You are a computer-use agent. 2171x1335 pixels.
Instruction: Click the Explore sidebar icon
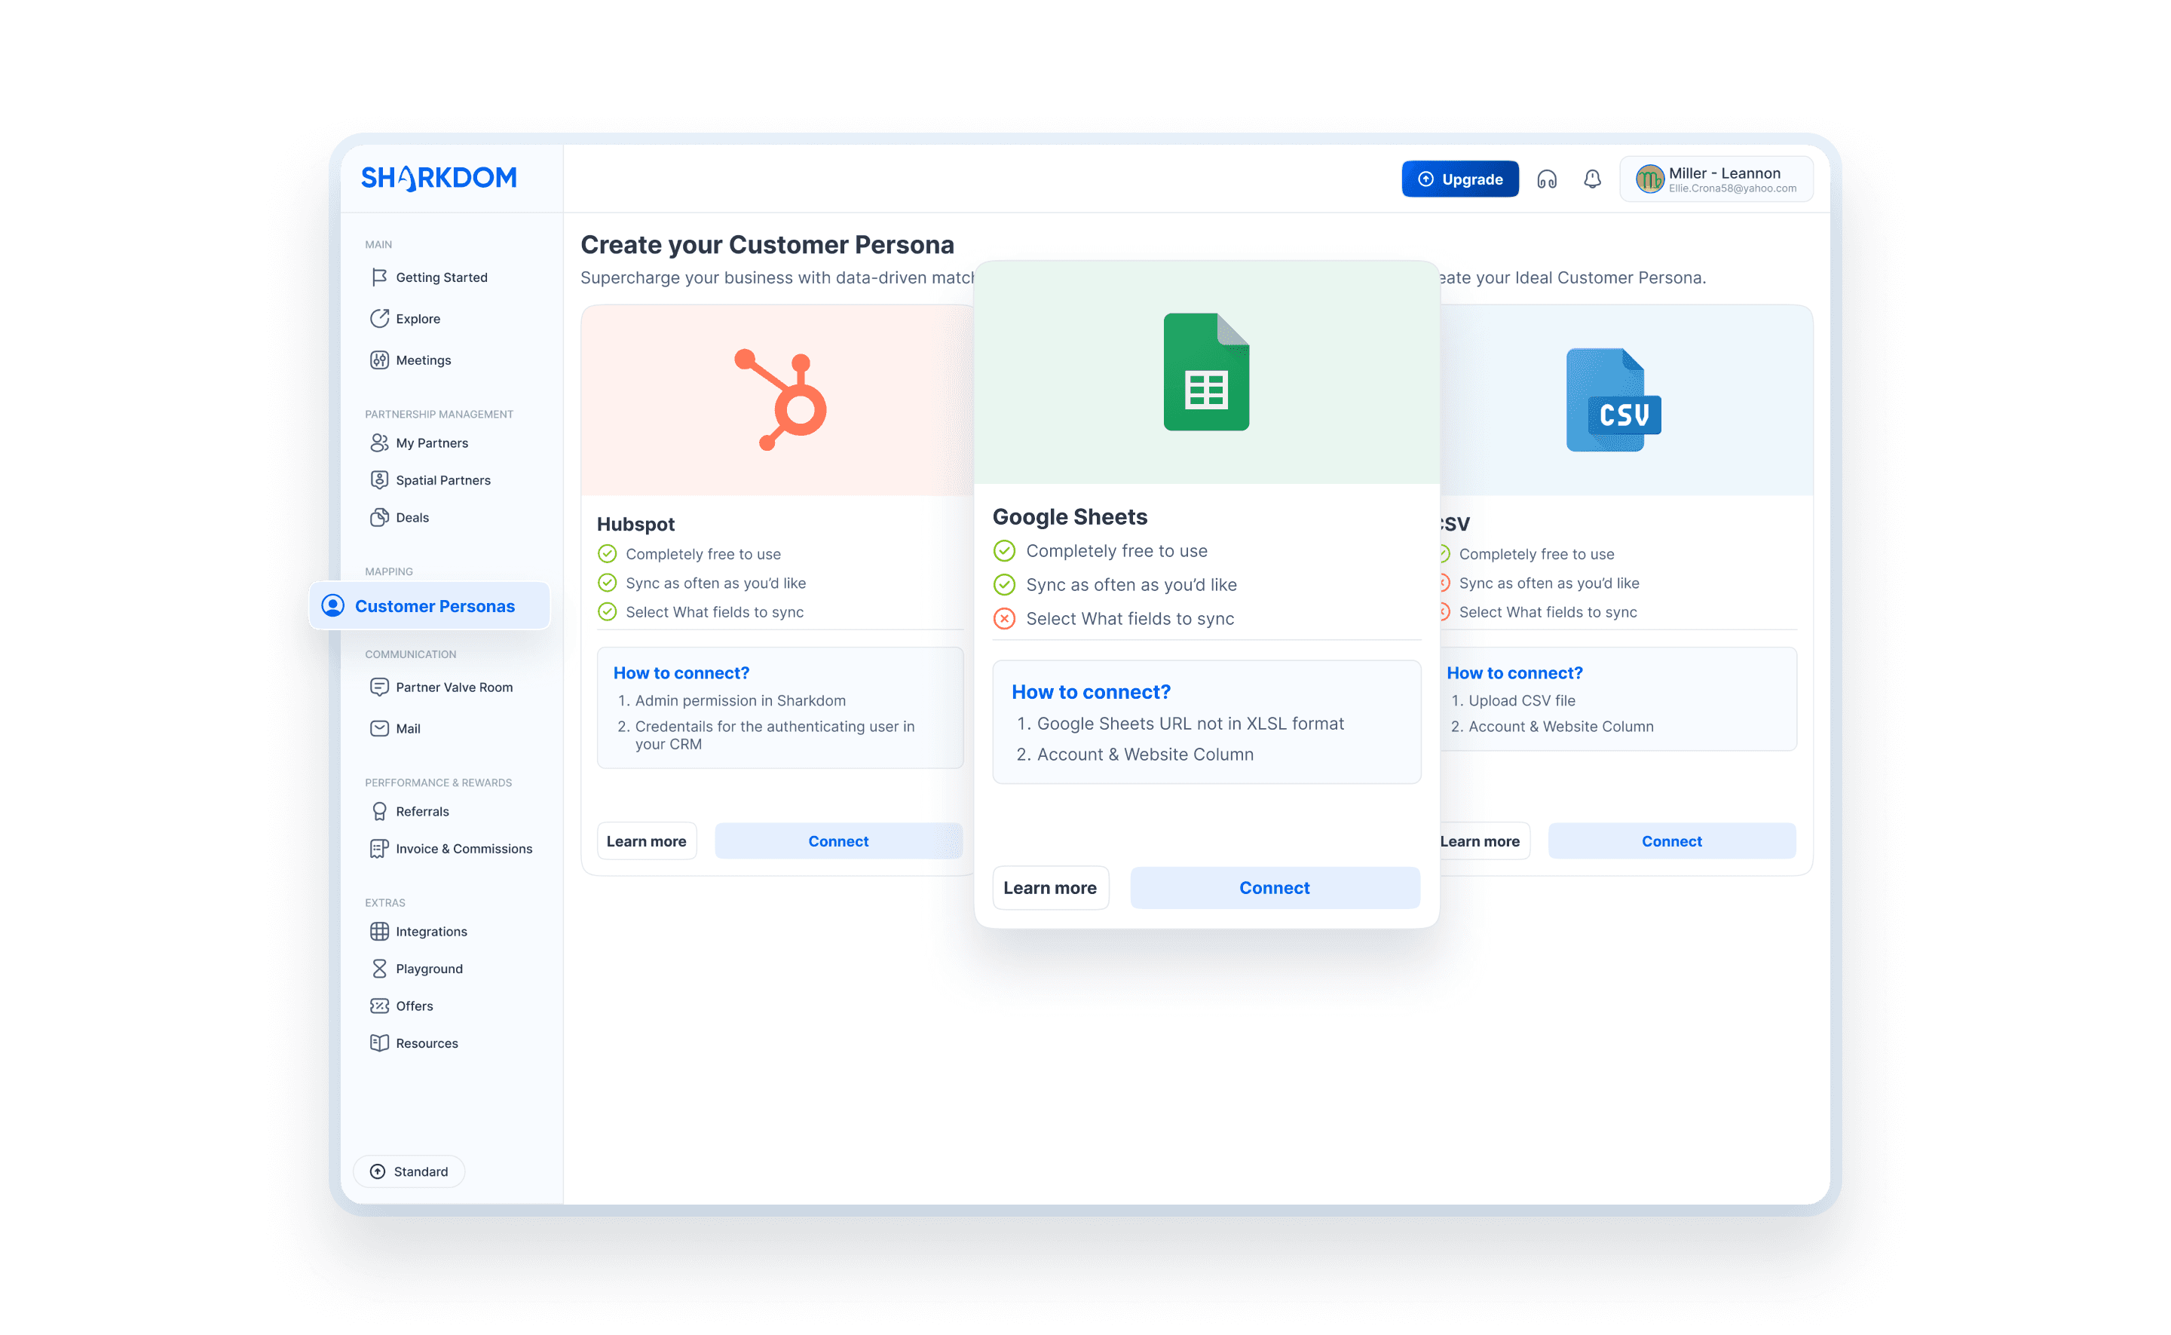tap(380, 319)
